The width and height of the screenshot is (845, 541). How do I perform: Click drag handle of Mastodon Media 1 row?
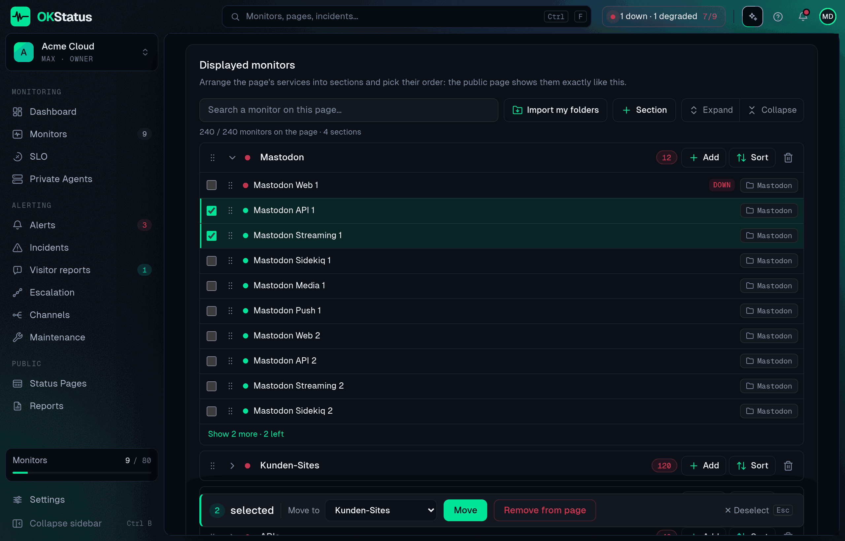click(x=230, y=286)
